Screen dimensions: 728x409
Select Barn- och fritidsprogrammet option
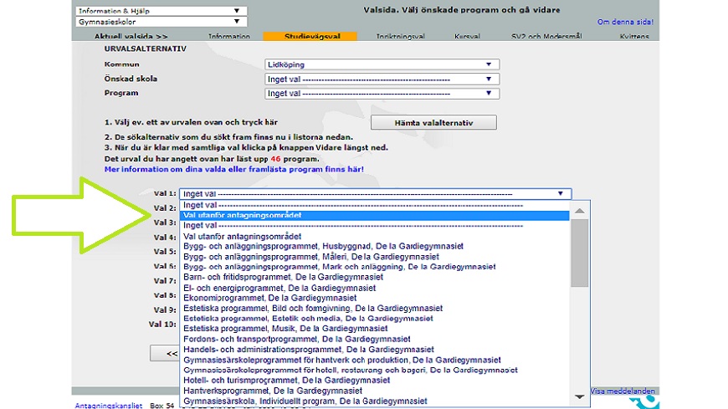pos(374,277)
